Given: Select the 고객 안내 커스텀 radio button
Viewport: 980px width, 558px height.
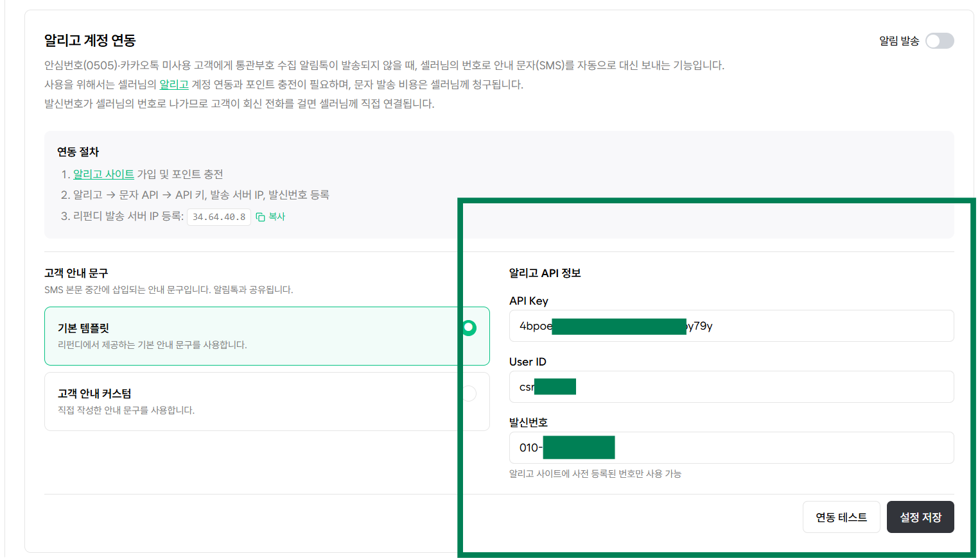Looking at the screenshot, I should click(469, 393).
